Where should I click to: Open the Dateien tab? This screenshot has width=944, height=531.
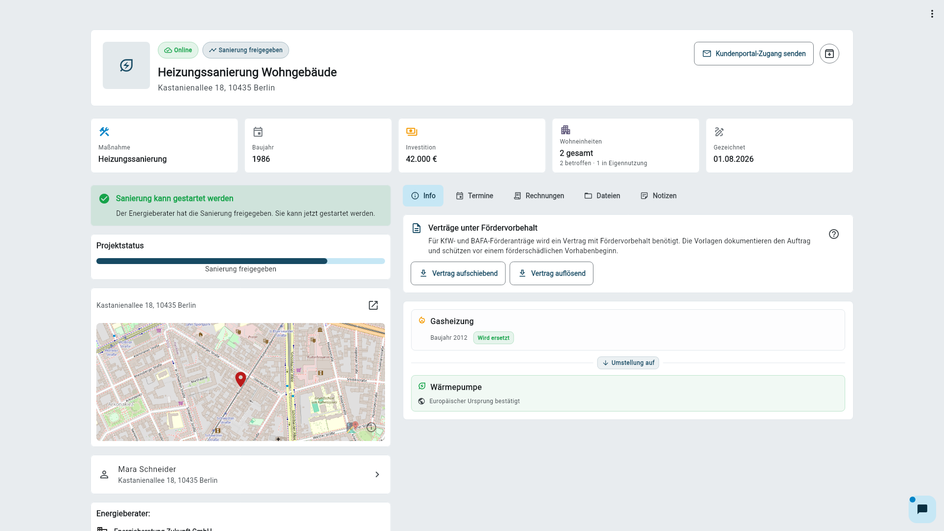(x=602, y=196)
